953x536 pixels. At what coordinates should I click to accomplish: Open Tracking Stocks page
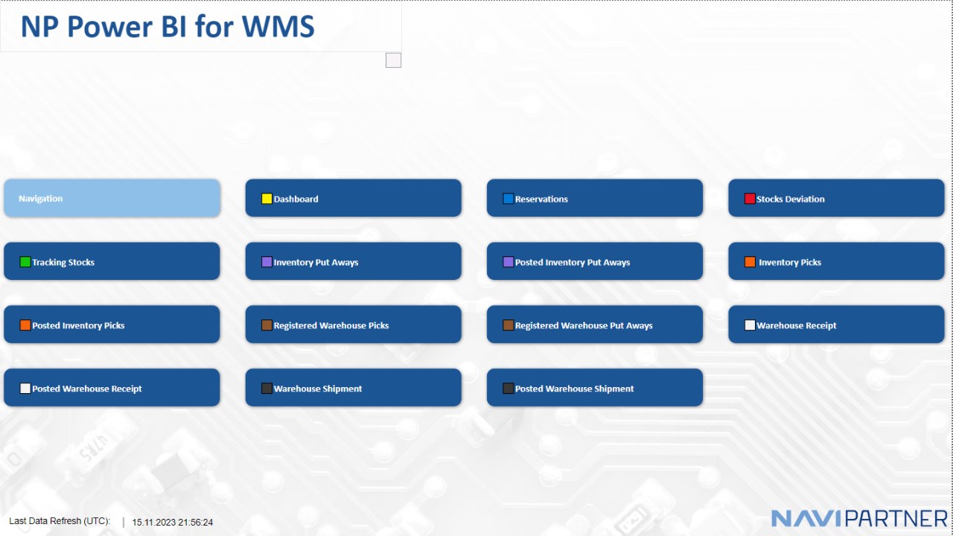(x=112, y=261)
